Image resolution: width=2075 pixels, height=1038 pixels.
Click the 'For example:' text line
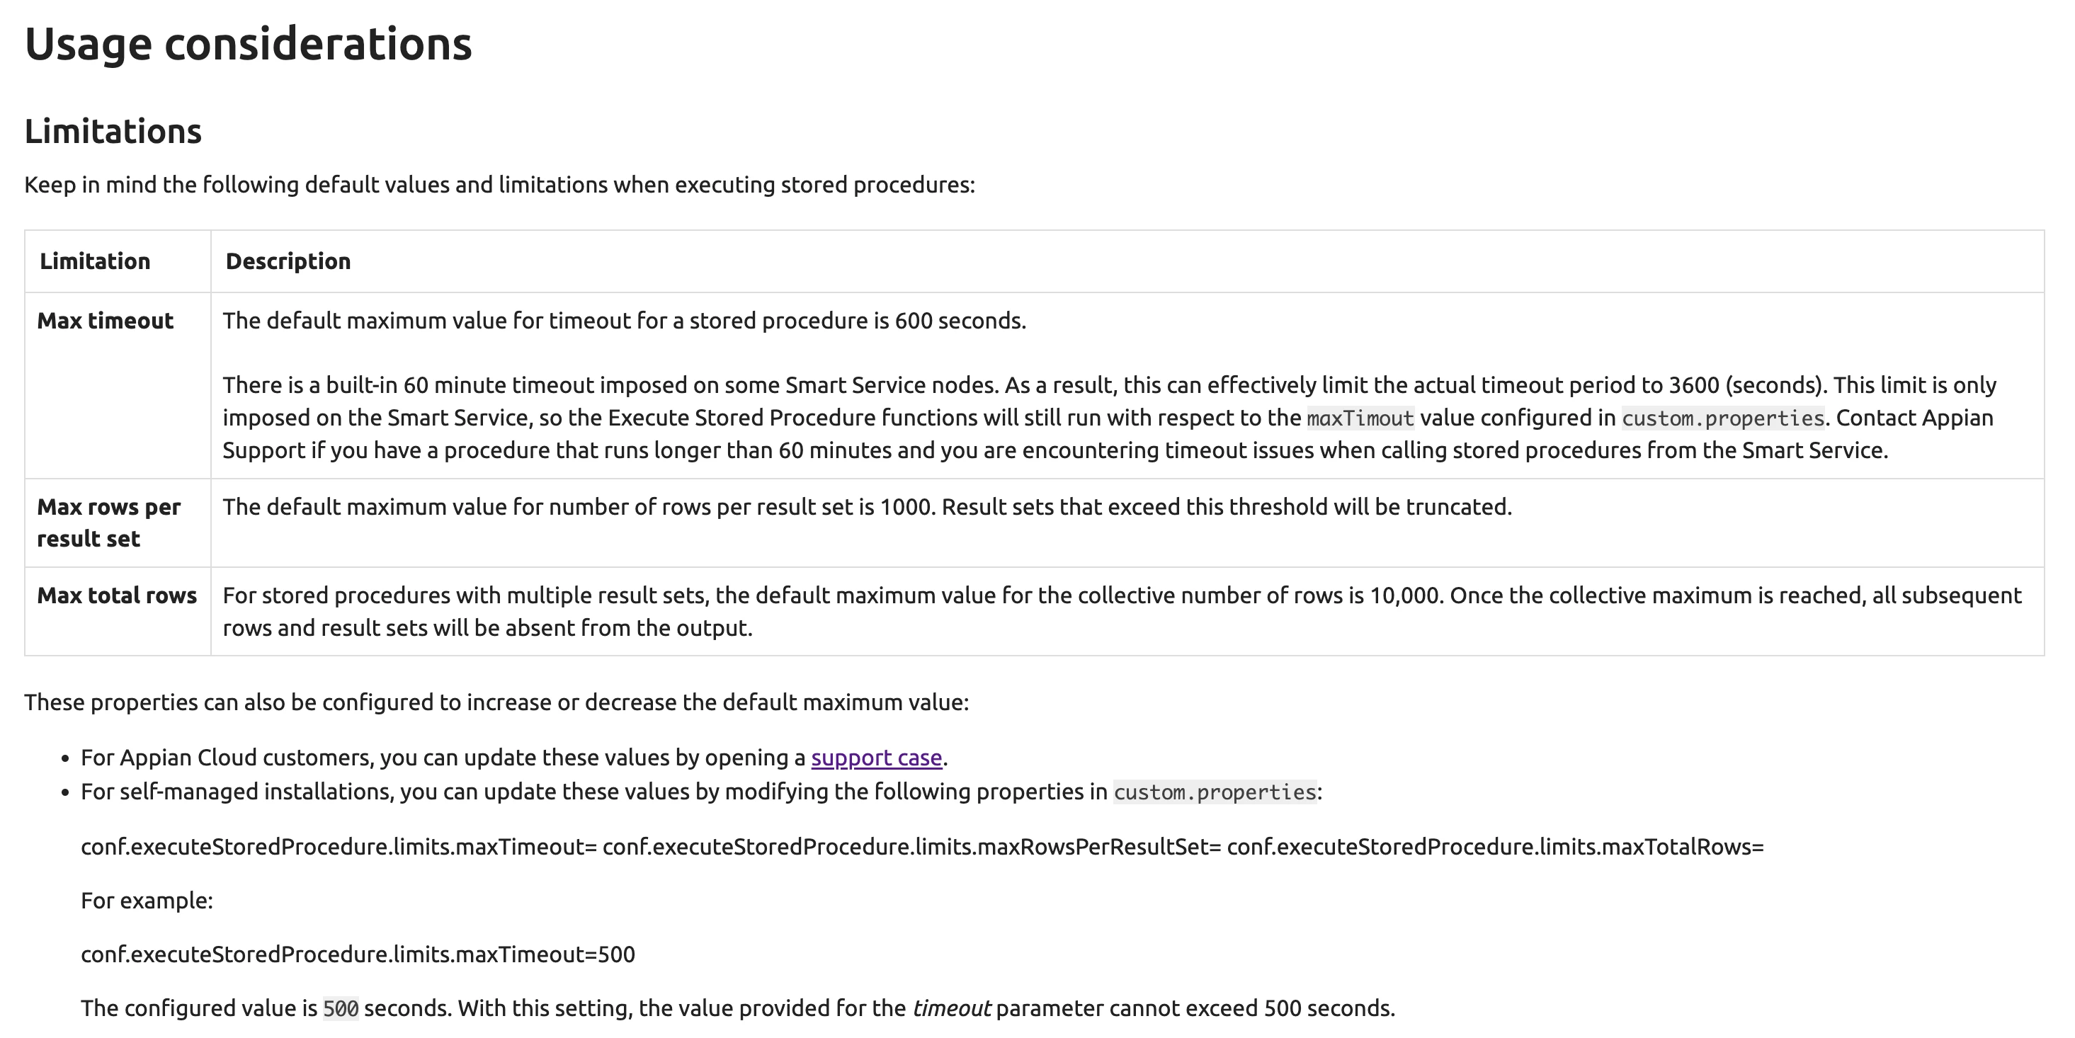(x=147, y=901)
